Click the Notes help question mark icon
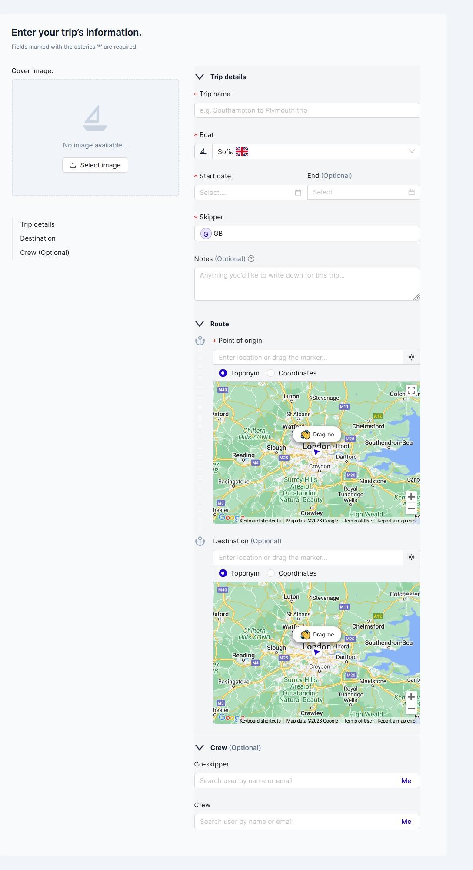The height and width of the screenshot is (870, 473). (x=251, y=259)
